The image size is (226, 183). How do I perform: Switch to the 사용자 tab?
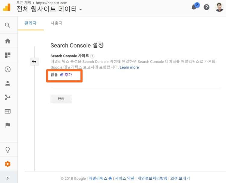pyautogui.click(x=56, y=23)
